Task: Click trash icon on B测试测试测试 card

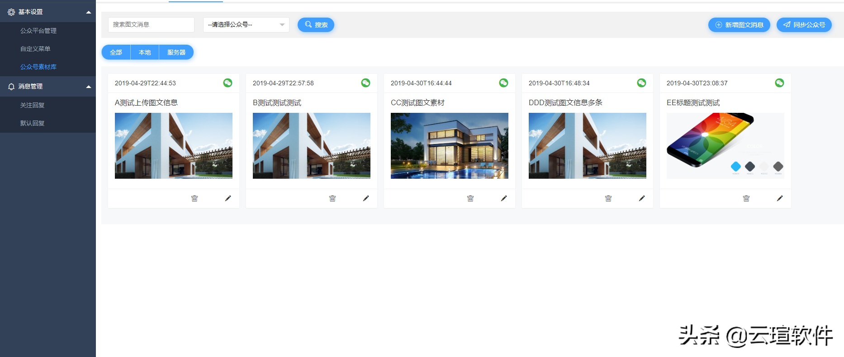Action: tap(332, 199)
